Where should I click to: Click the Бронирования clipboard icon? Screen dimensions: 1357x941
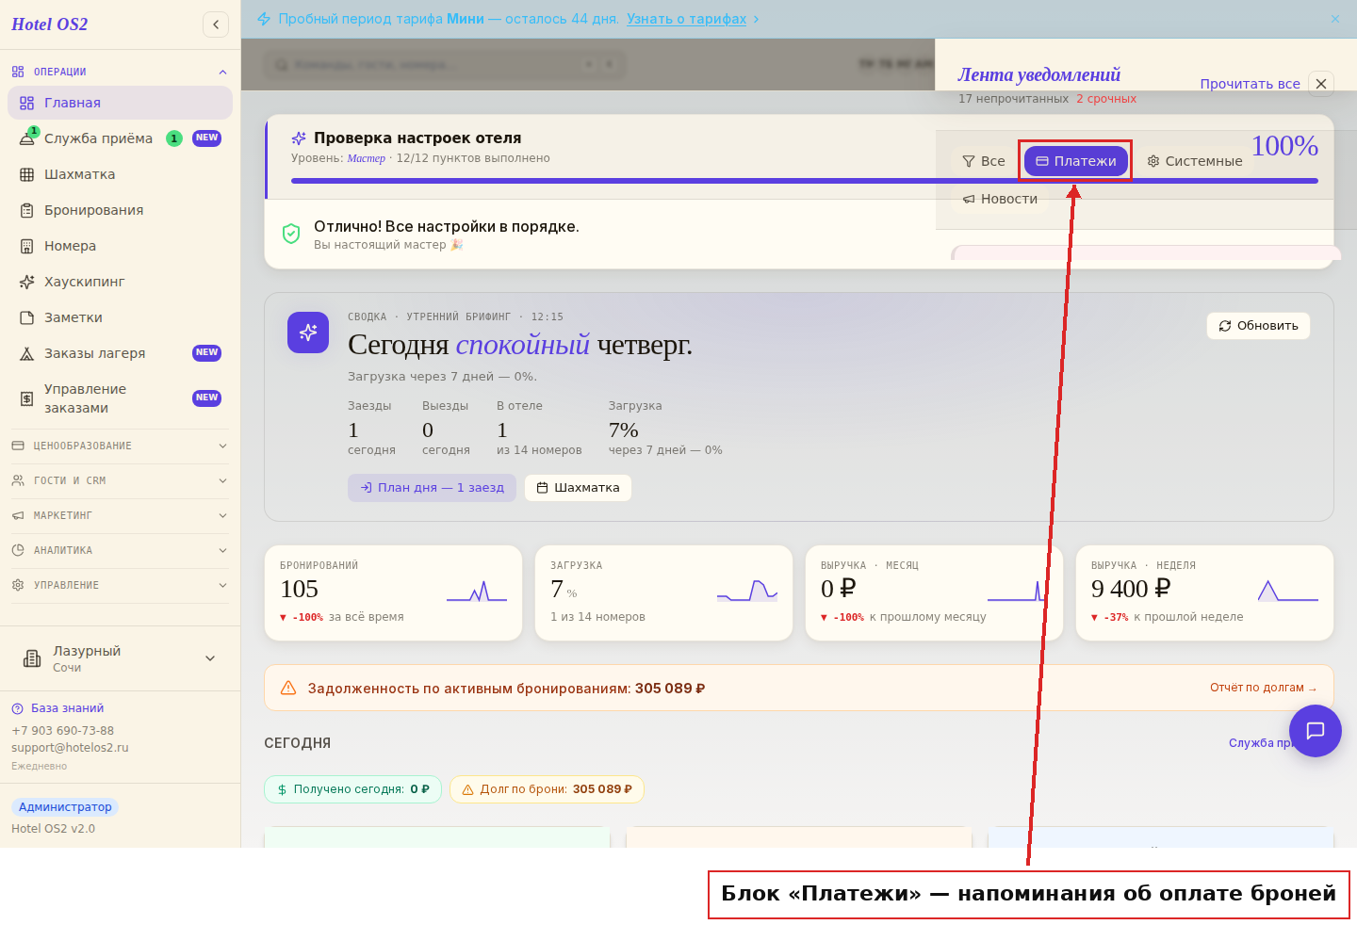click(x=27, y=210)
